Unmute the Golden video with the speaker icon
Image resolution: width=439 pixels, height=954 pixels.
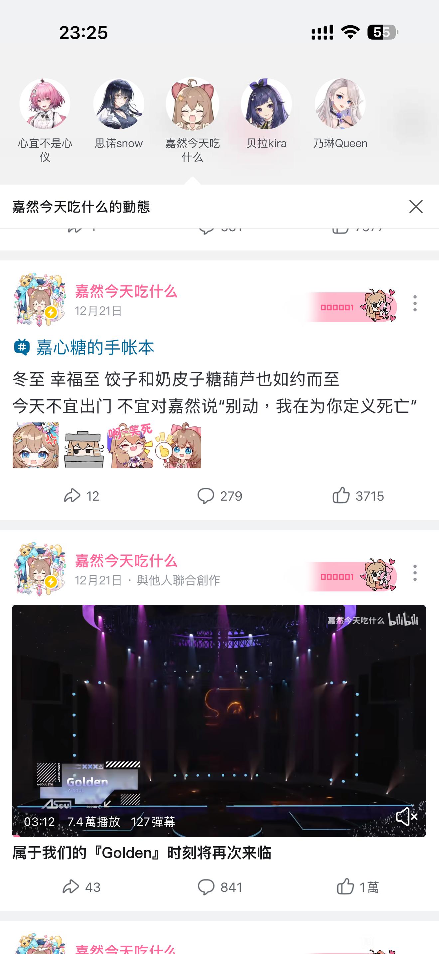pos(406,817)
